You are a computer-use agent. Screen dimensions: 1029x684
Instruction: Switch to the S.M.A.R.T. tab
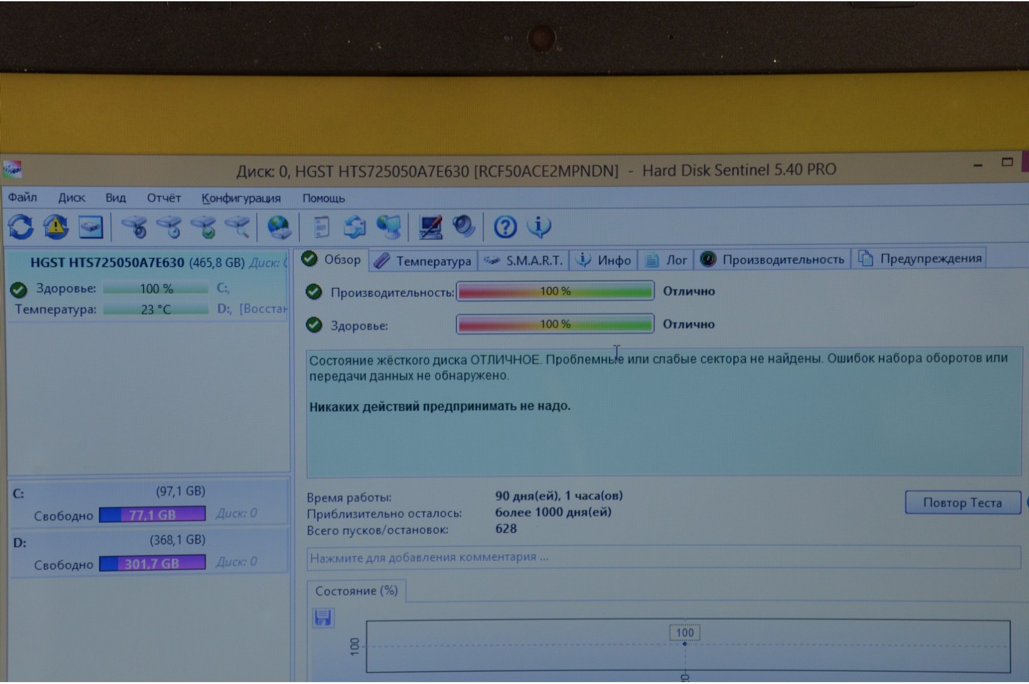[x=523, y=260]
